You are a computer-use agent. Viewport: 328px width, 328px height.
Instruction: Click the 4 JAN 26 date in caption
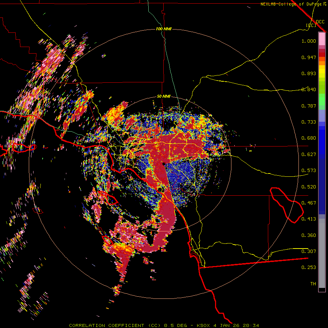tap(226, 325)
